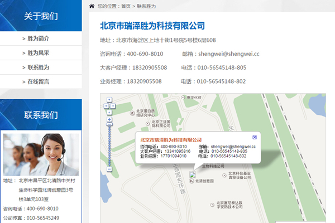Click the 生命园东环路 road label on map
This screenshot has height=223, width=335.
point(179,179)
